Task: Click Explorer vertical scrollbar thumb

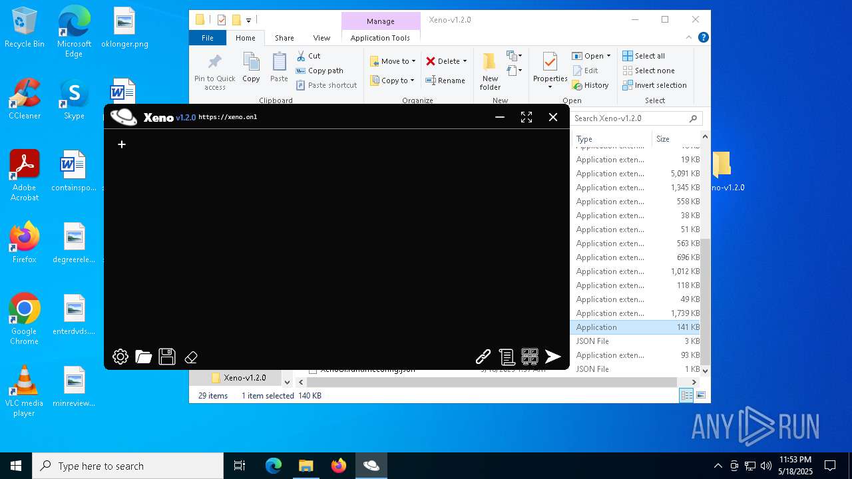Action: coord(706,301)
